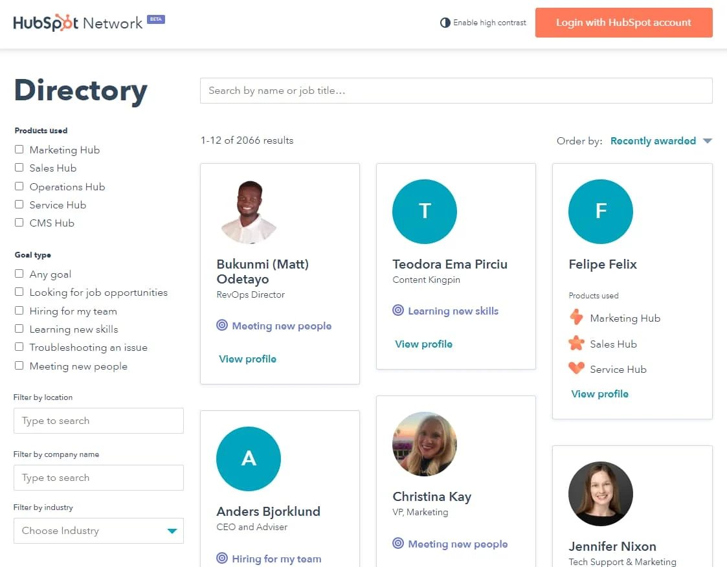This screenshot has width=727, height=567.
Task: Open the Choose Industry dropdown
Action: coord(99,530)
